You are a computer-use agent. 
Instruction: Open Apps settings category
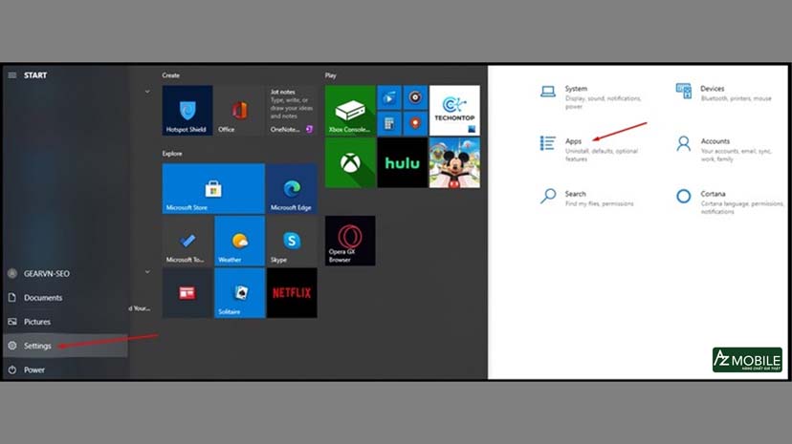pyautogui.click(x=573, y=141)
